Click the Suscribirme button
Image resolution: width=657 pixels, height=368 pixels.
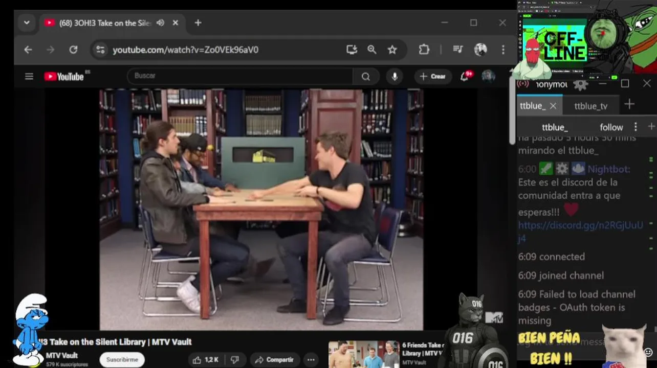(x=122, y=359)
